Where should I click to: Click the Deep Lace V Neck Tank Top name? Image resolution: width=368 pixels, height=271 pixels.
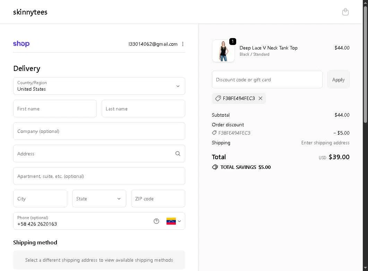coord(268,48)
